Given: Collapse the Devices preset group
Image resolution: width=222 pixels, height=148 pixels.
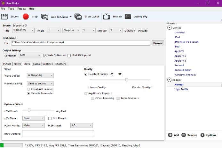Looking at the screenshot, I should 169,27.
